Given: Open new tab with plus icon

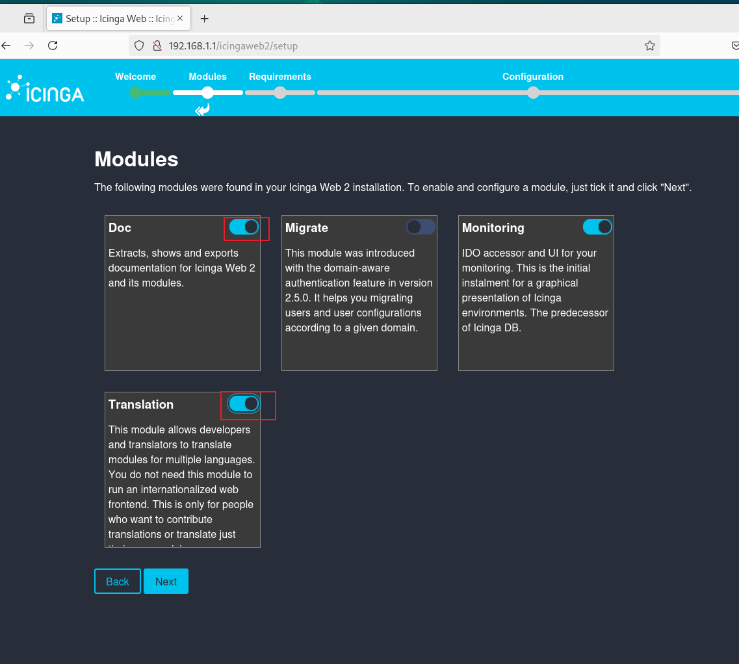Looking at the screenshot, I should 204,19.
